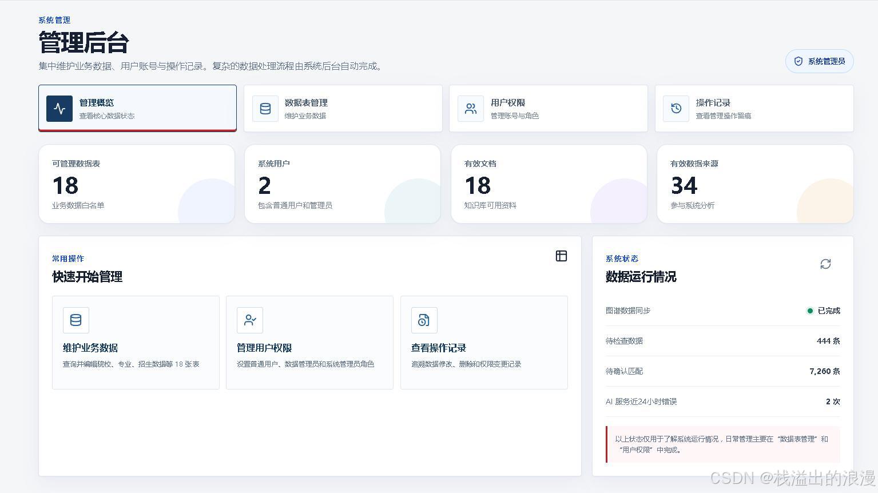The image size is (878, 493).
Task: Click the shield icon beside 系统管理员
Action: (x=798, y=61)
